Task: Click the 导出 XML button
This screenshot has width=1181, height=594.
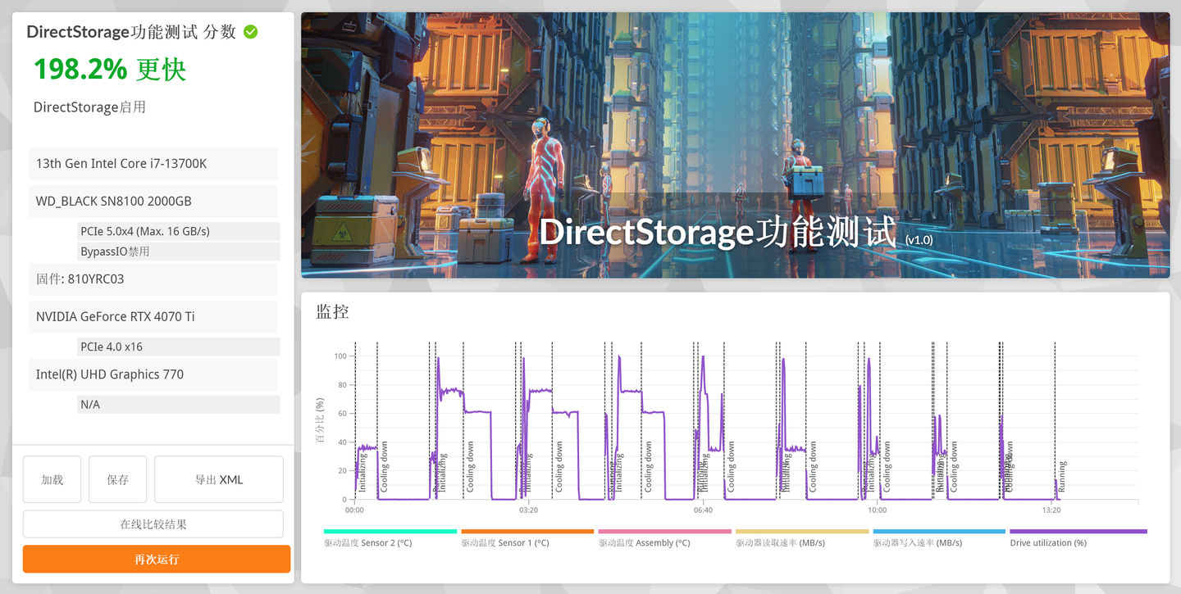Action: point(219,479)
